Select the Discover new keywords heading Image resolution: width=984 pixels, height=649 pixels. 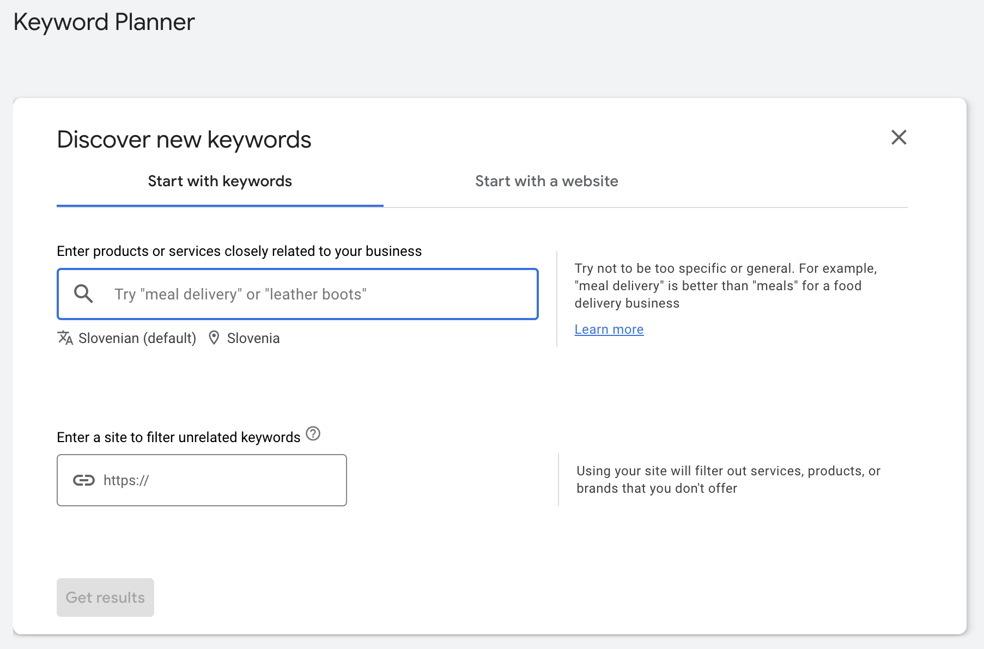[184, 140]
